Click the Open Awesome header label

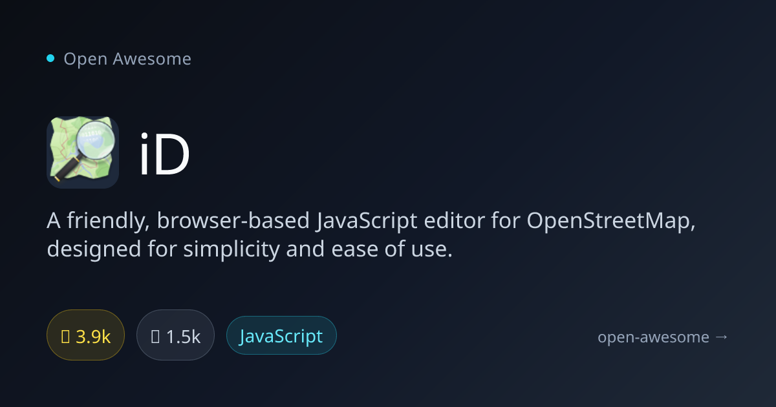(127, 59)
